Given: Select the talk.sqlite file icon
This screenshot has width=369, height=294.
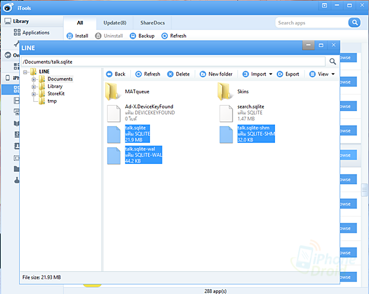Looking at the screenshot, I should (114, 134).
